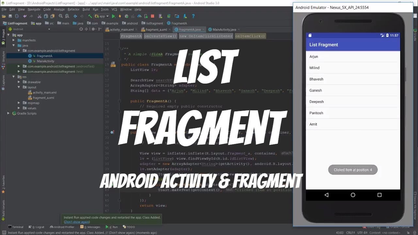Screen dimensions: 418x235
Task: Click the Paste toolbar icon
Action: (53, 16)
